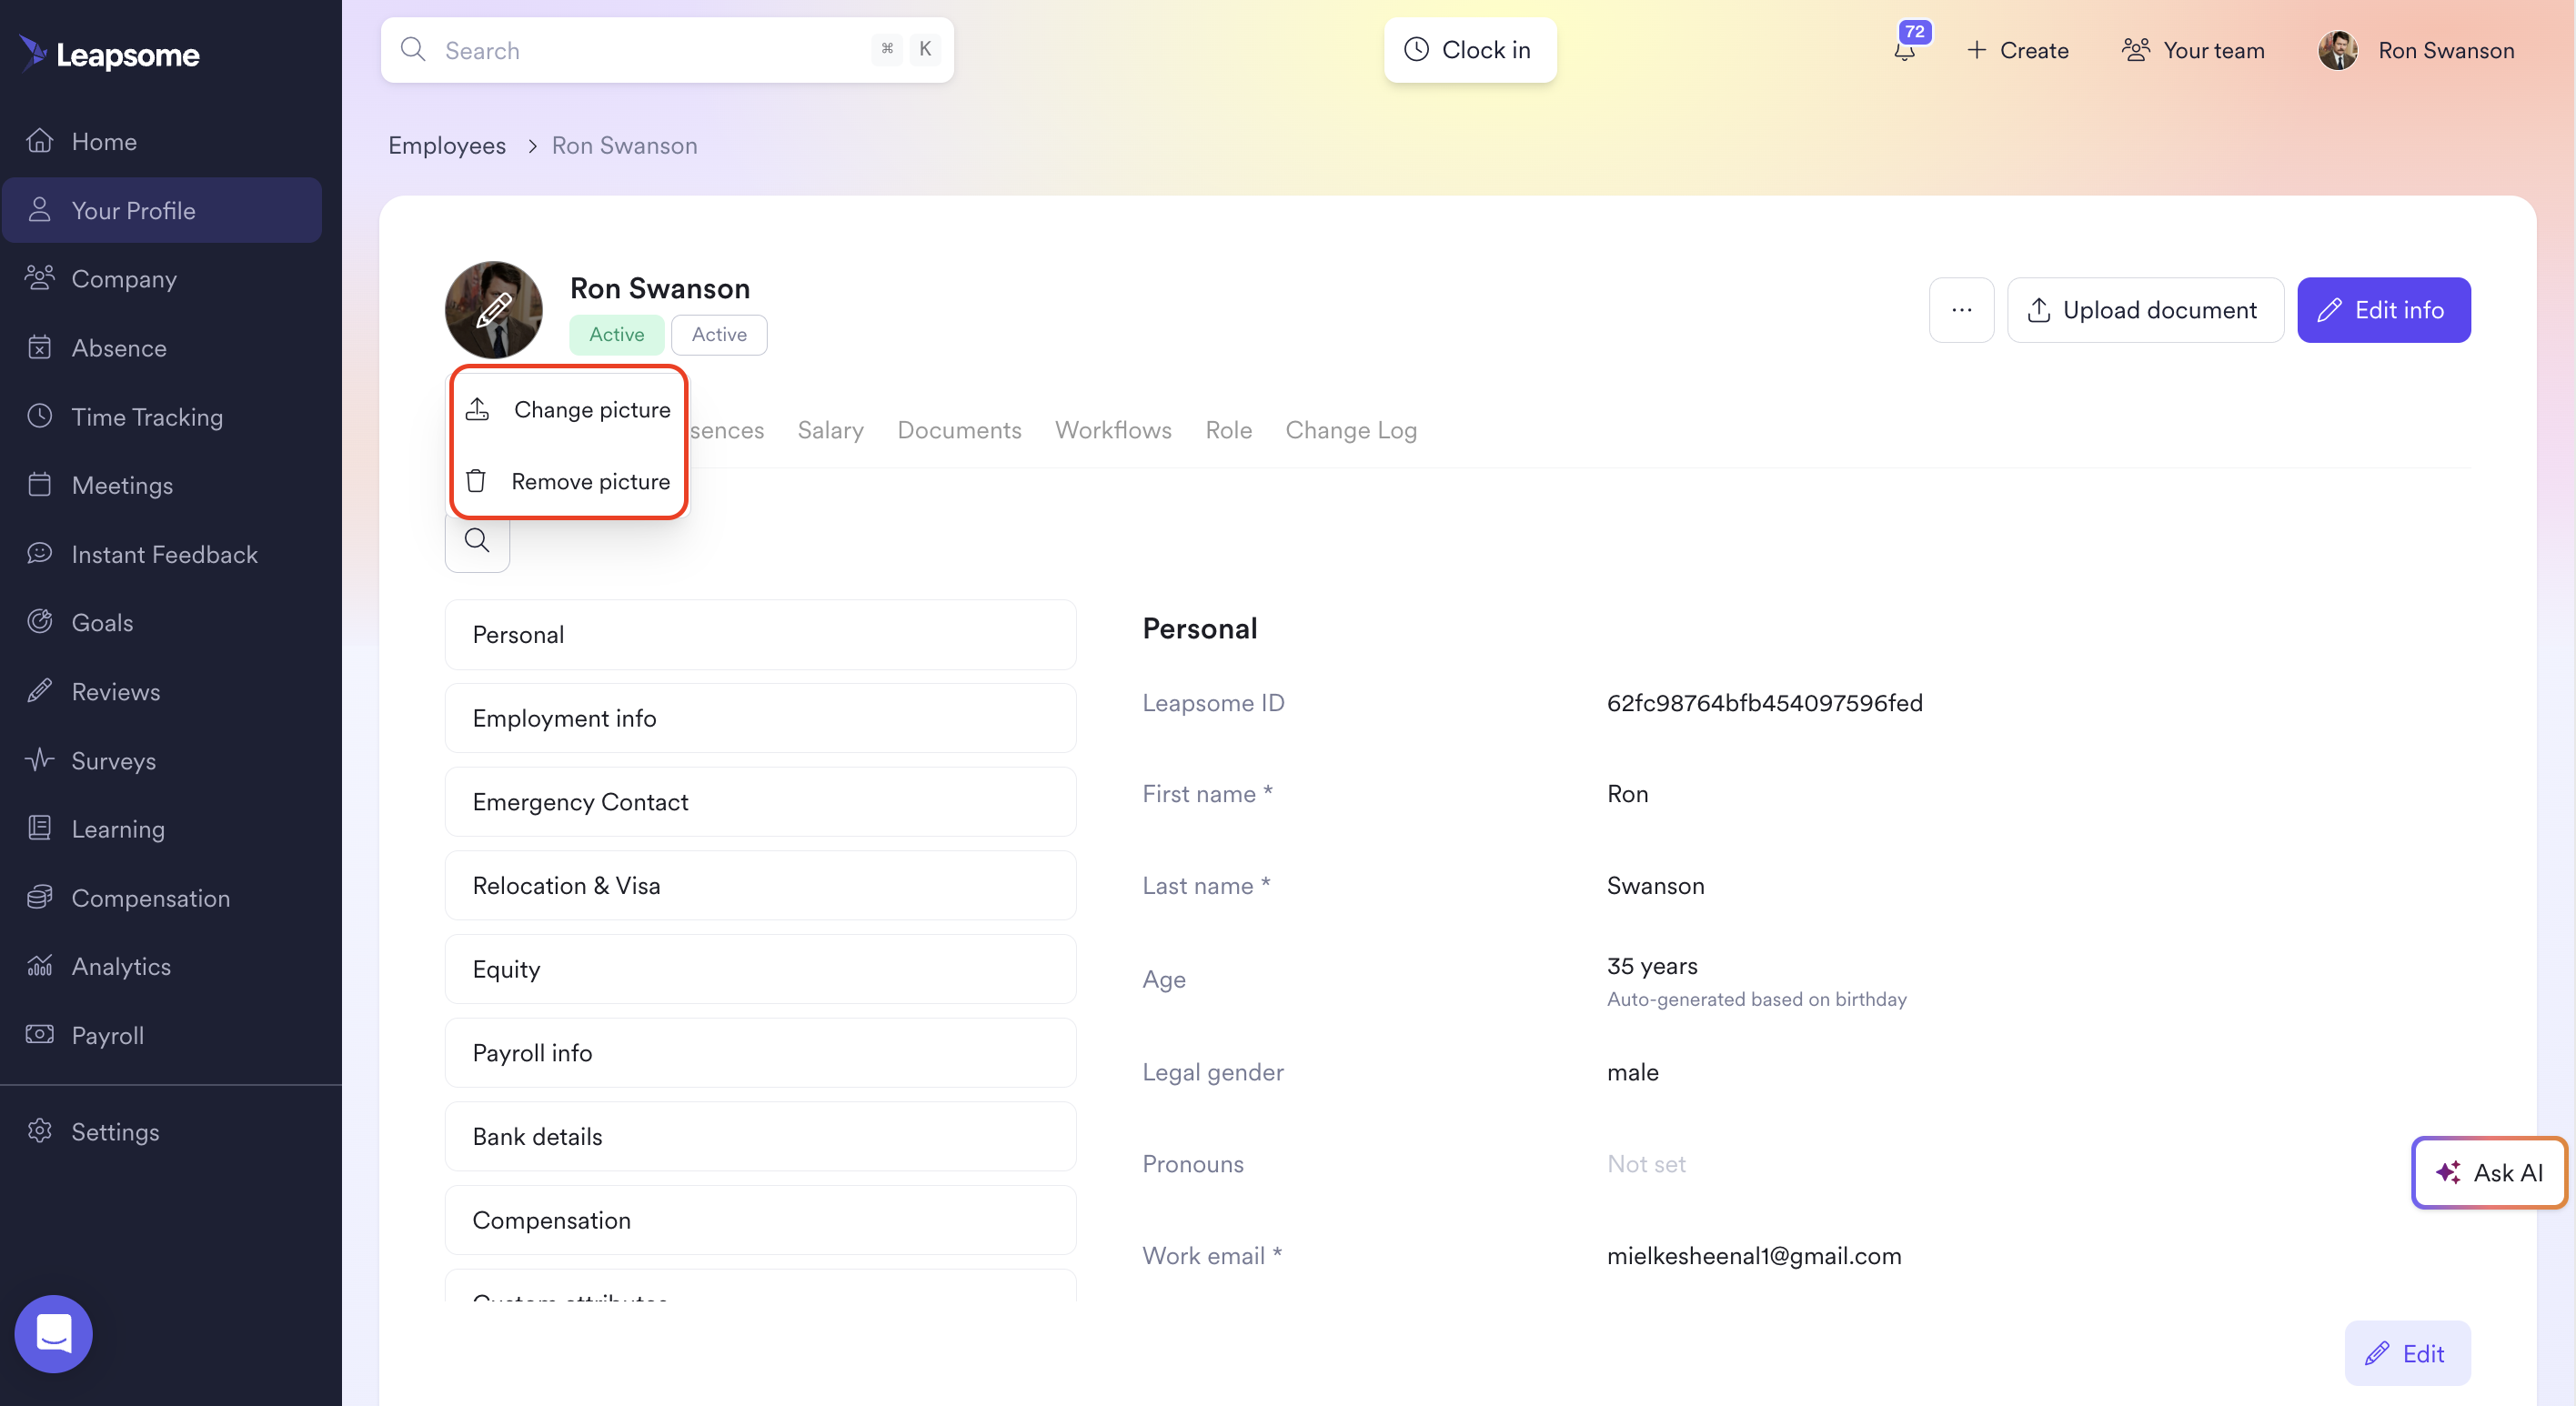Click the Edit info button
The width and height of the screenshot is (2576, 1406).
[x=2384, y=310]
